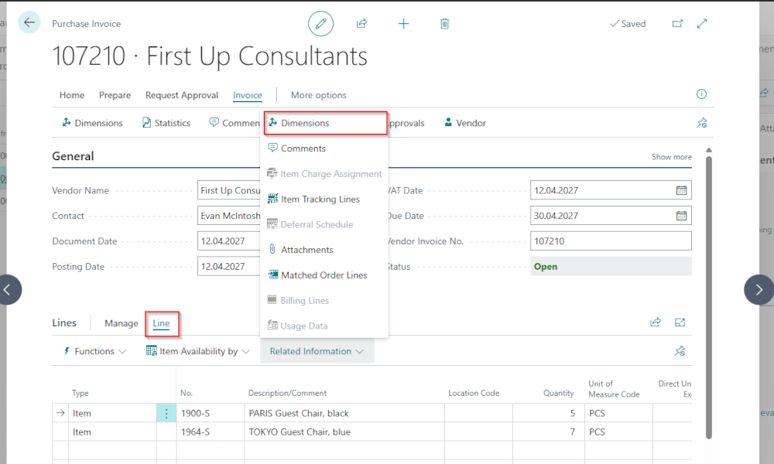This screenshot has width=774, height=464.
Task: Click Quantity column header
Action: pos(558,393)
